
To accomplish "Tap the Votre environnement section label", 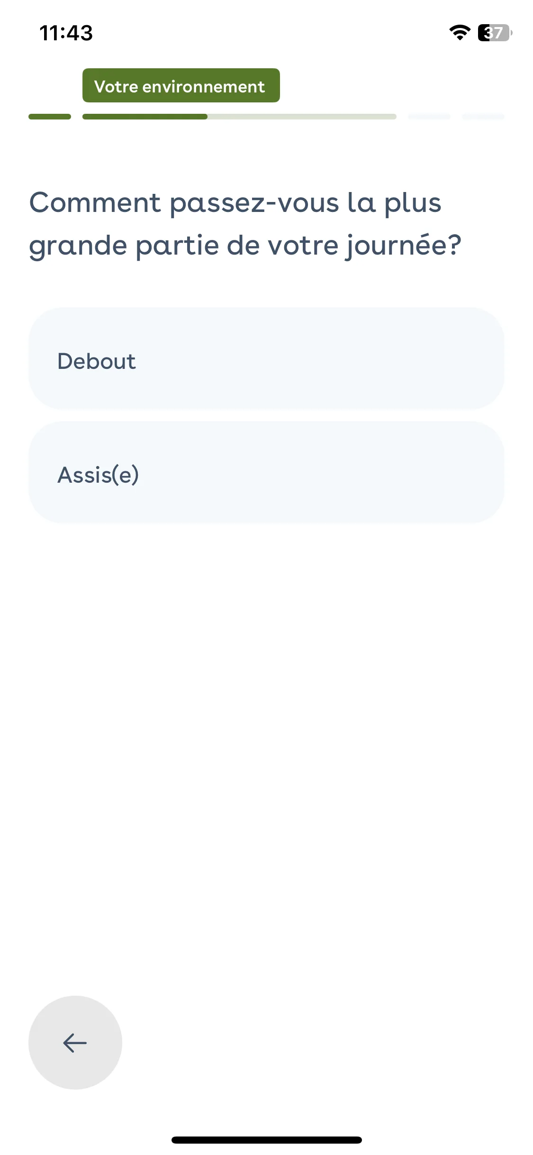I will (181, 85).
